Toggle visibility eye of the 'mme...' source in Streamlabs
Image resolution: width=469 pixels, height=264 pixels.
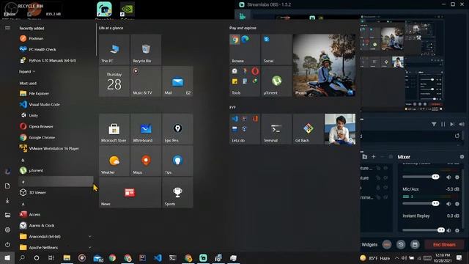coord(386,197)
